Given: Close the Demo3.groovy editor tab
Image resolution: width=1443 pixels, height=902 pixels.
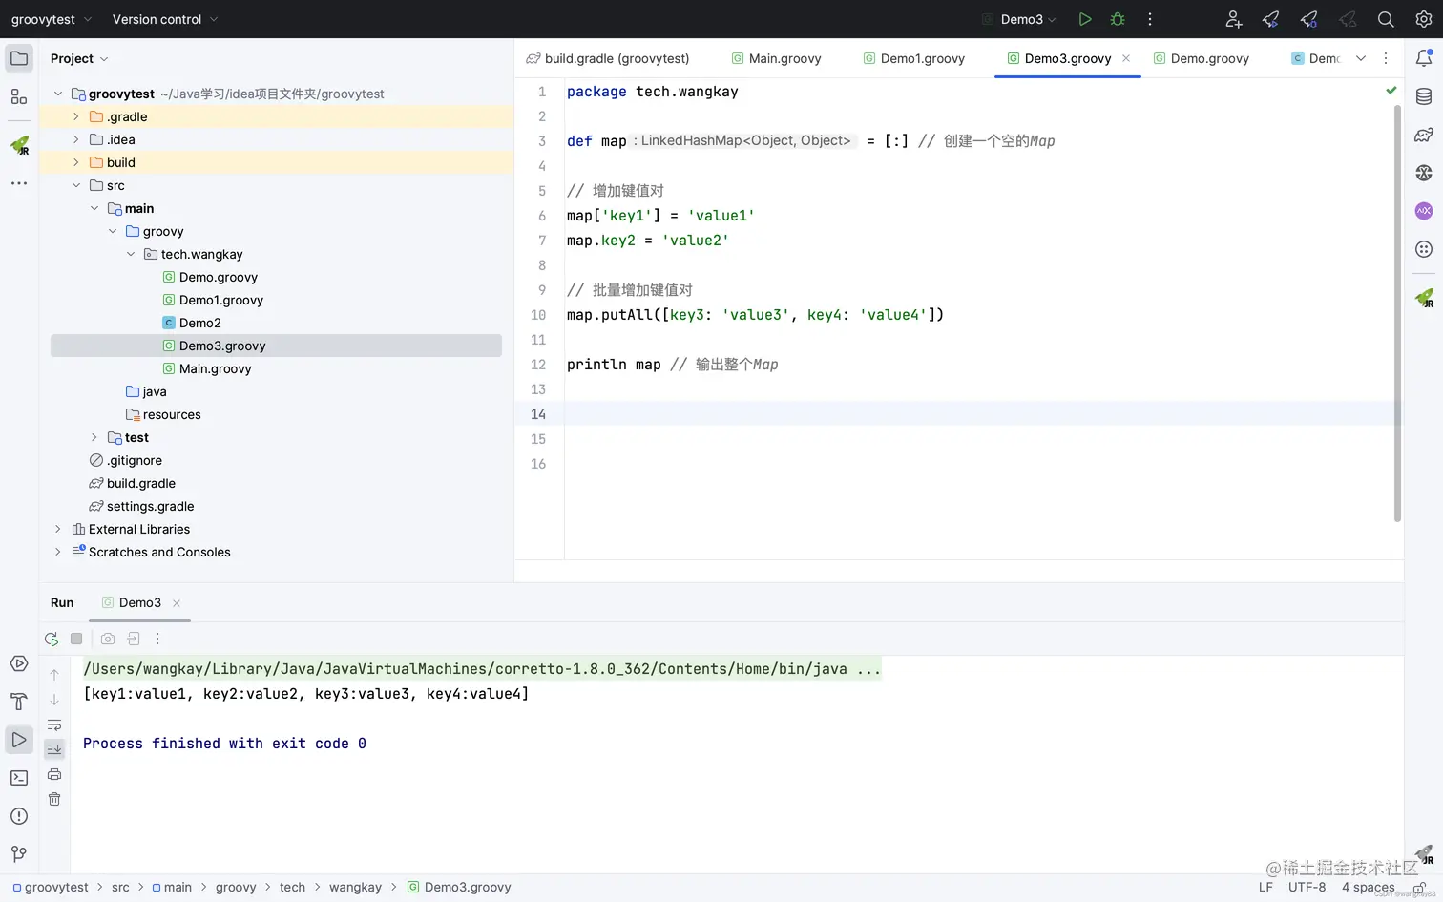Looking at the screenshot, I should coord(1126,58).
